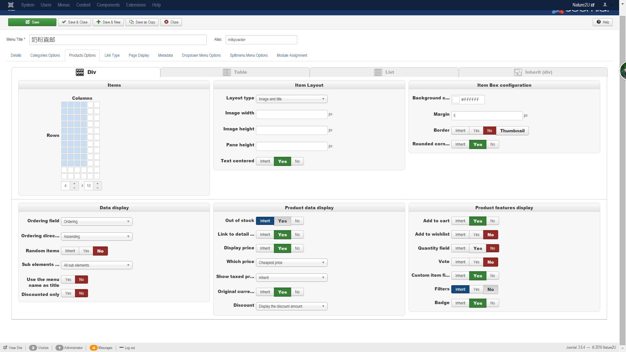This screenshot has width=626, height=352.
Task: Open the Extensions menu
Action: tap(136, 5)
